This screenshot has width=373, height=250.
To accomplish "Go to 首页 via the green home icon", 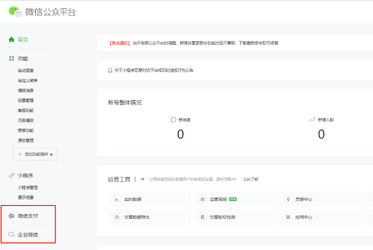I will tap(11, 39).
